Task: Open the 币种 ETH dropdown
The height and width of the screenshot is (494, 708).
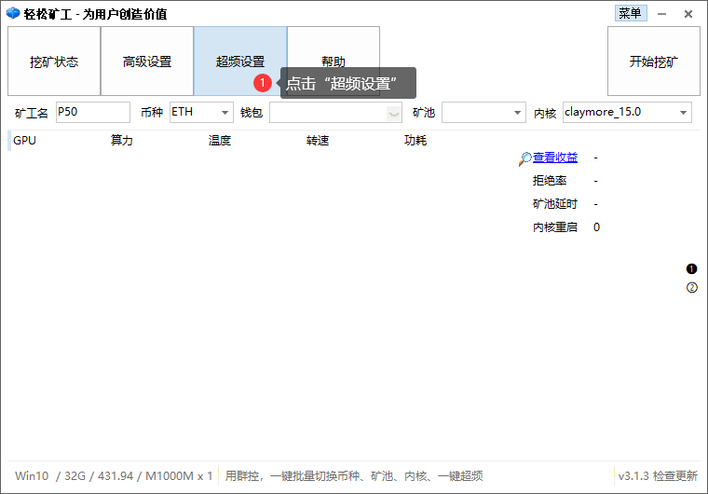Action: [x=225, y=113]
